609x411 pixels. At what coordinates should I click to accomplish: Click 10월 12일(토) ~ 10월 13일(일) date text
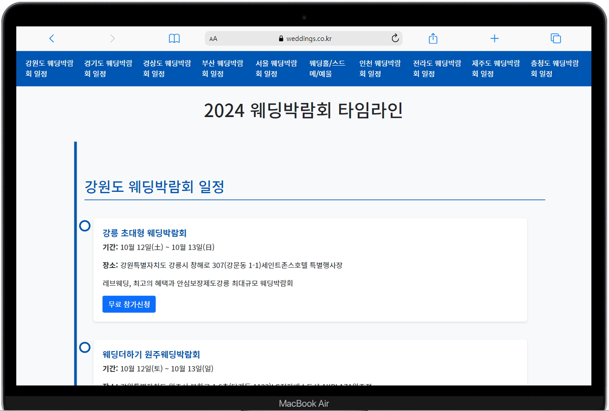(167, 369)
